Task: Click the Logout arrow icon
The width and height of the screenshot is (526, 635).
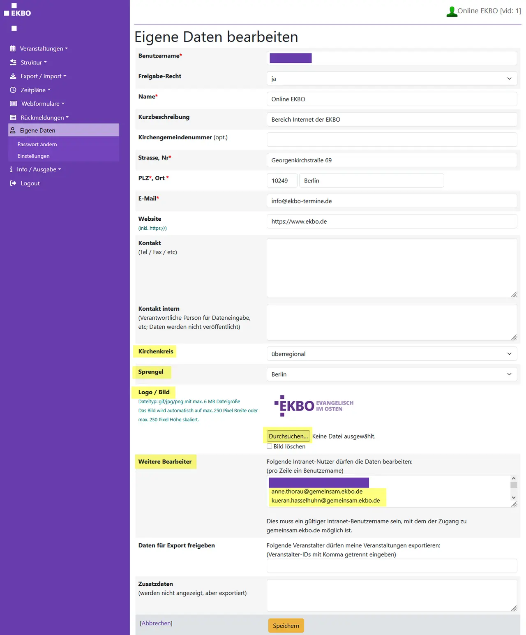Action: coord(13,183)
